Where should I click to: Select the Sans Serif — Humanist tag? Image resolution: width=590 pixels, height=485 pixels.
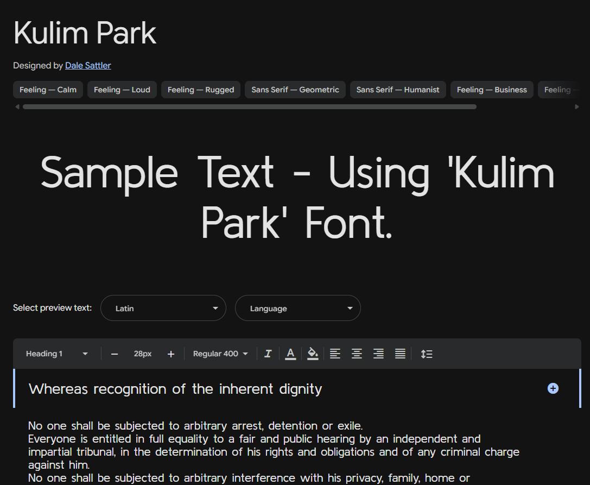click(398, 90)
